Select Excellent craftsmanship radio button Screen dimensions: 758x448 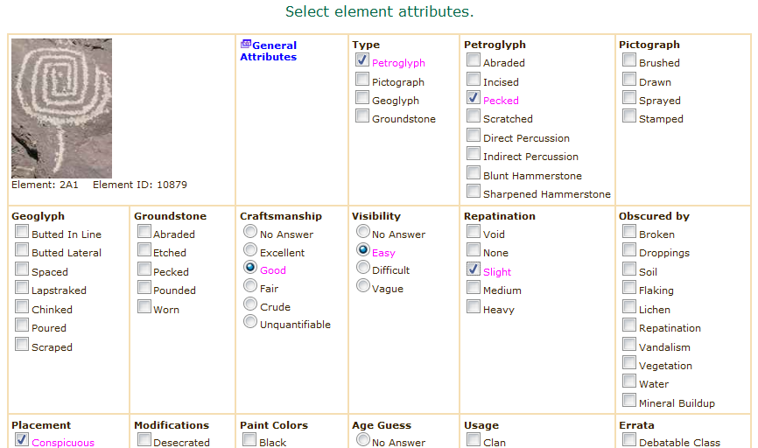(250, 251)
